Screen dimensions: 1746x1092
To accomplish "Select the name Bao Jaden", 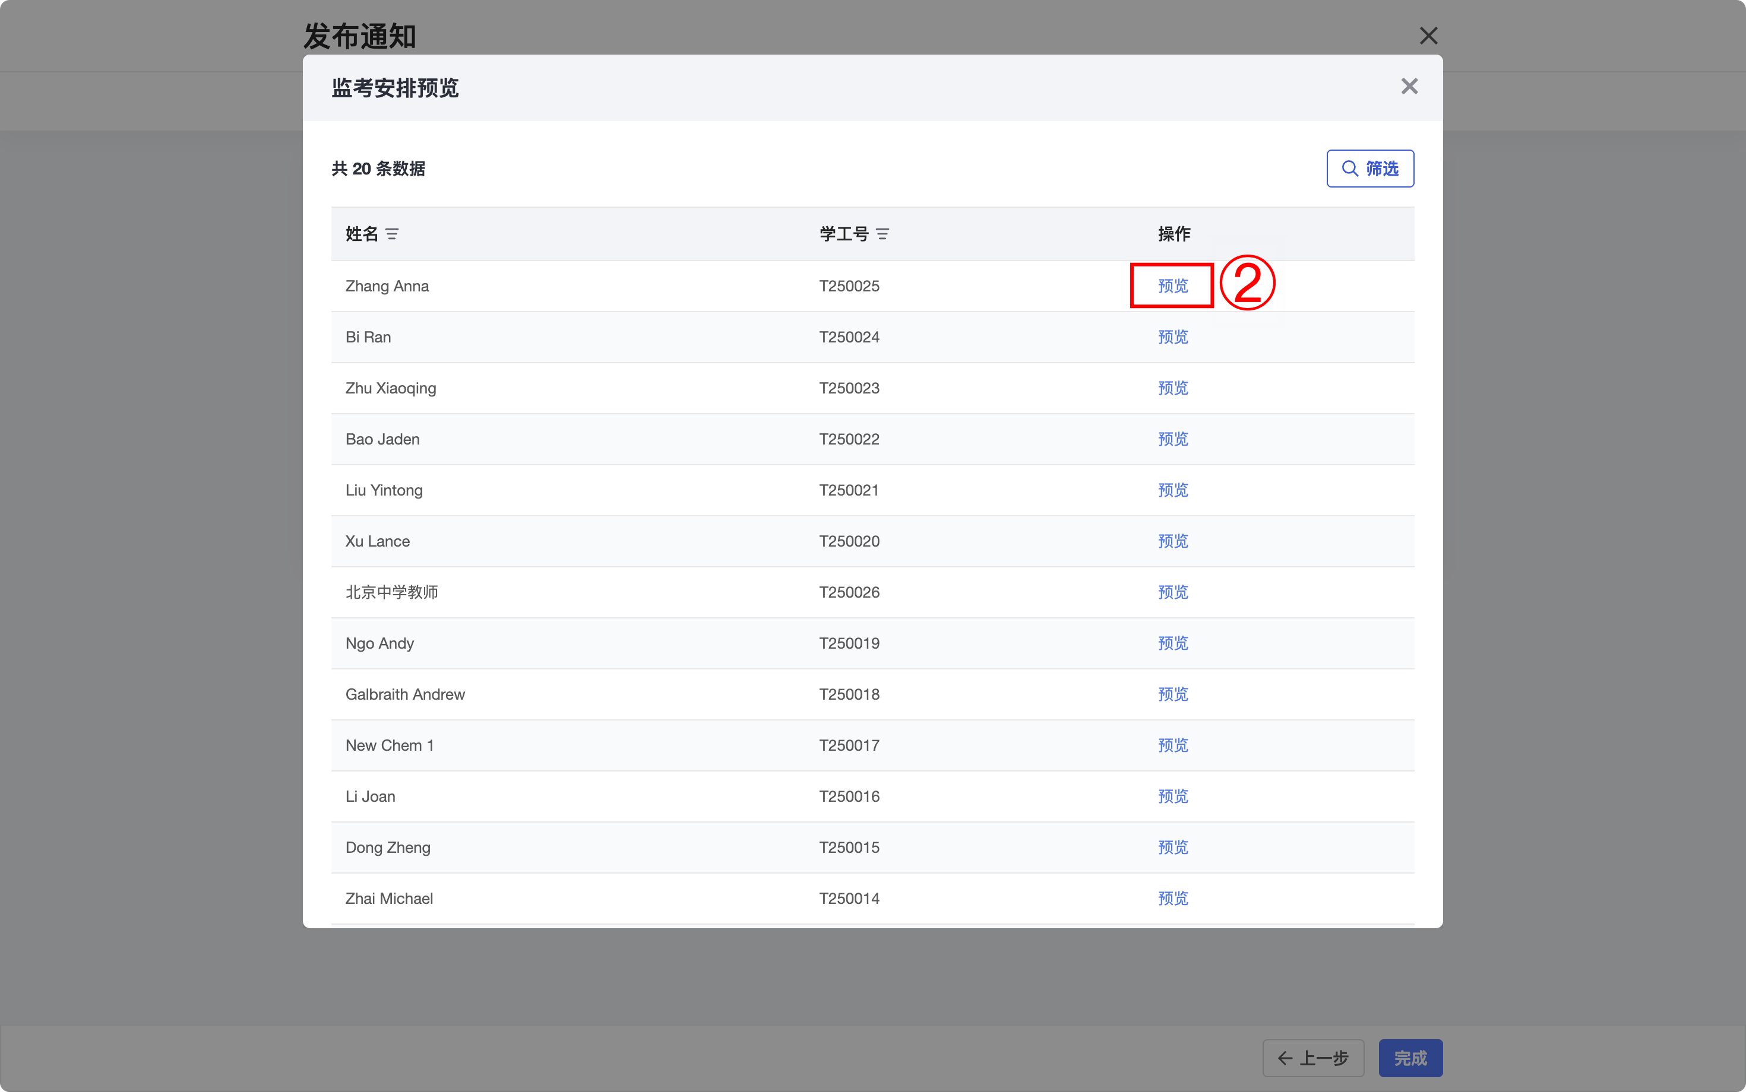I will tap(382, 439).
